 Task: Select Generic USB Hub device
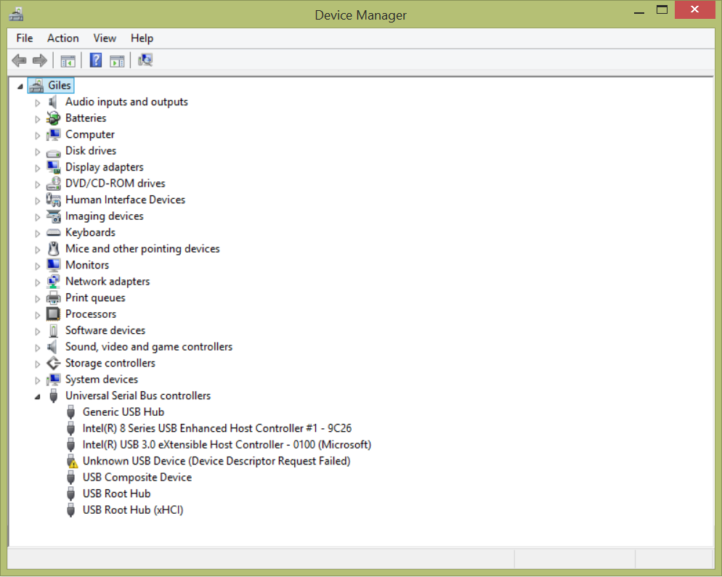pyautogui.click(x=123, y=412)
